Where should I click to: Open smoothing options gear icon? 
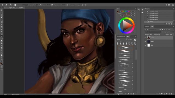pos(67,5)
